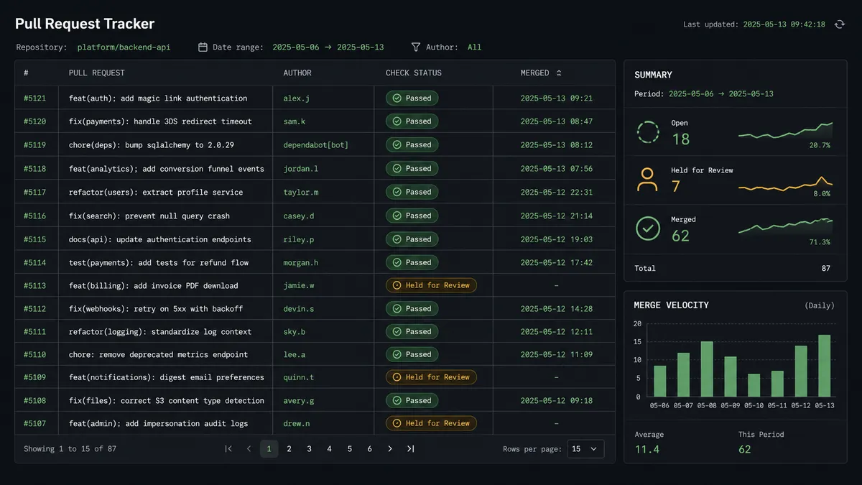
Task: Open pull request #5120 link
Action: [34, 121]
